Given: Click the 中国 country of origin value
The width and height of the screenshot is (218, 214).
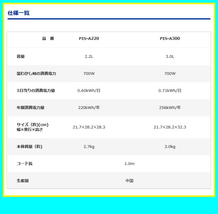Looking at the screenshot, I should pyautogui.click(x=129, y=181).
